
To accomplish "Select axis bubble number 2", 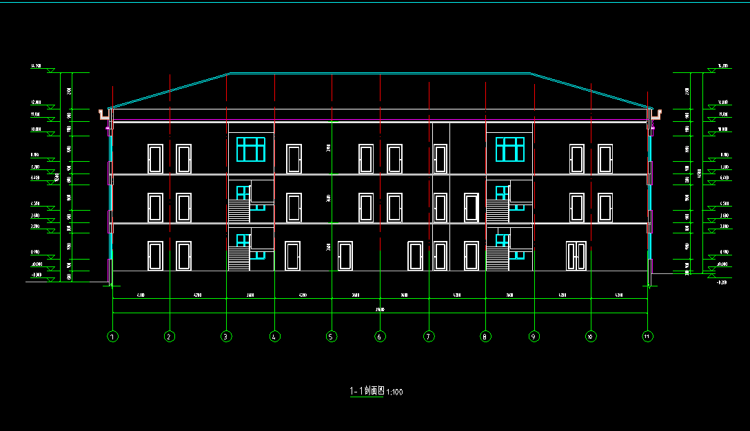I will coord(169,337).
